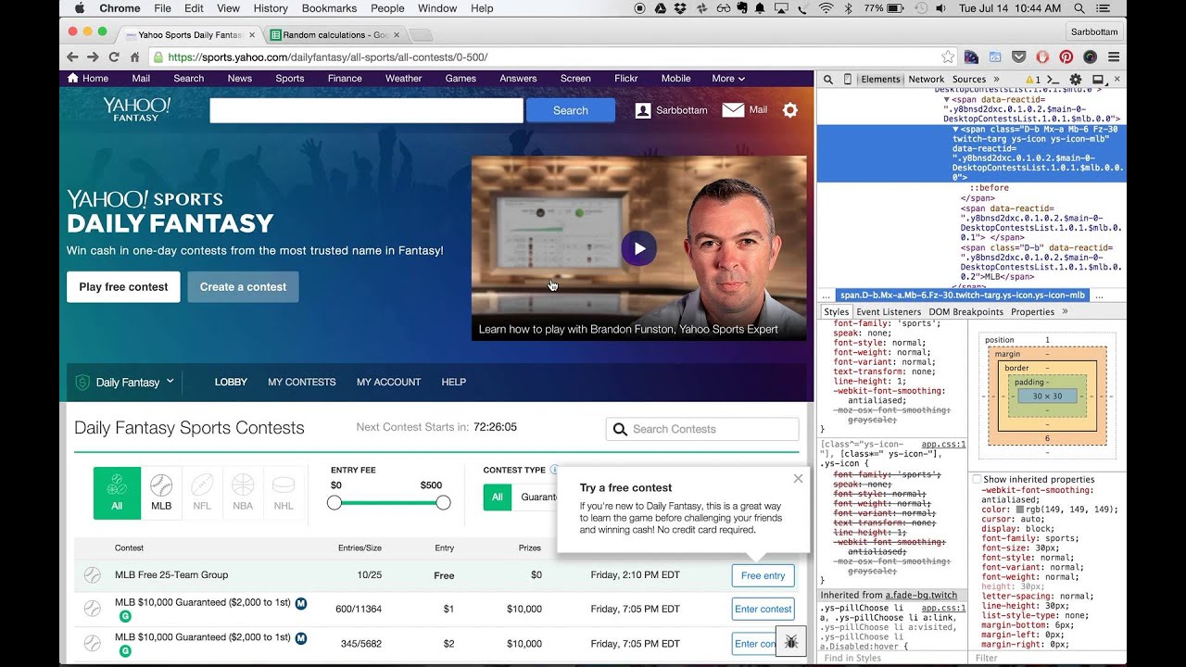The width and height of the screenshot is (1186, 667).
Task: Open Mail via the envelope icon
Action: tap(733, 110)
